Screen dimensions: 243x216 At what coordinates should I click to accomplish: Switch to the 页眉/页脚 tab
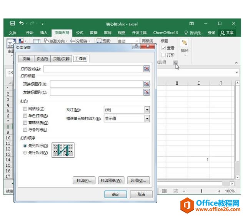click(x=61, y=59)
